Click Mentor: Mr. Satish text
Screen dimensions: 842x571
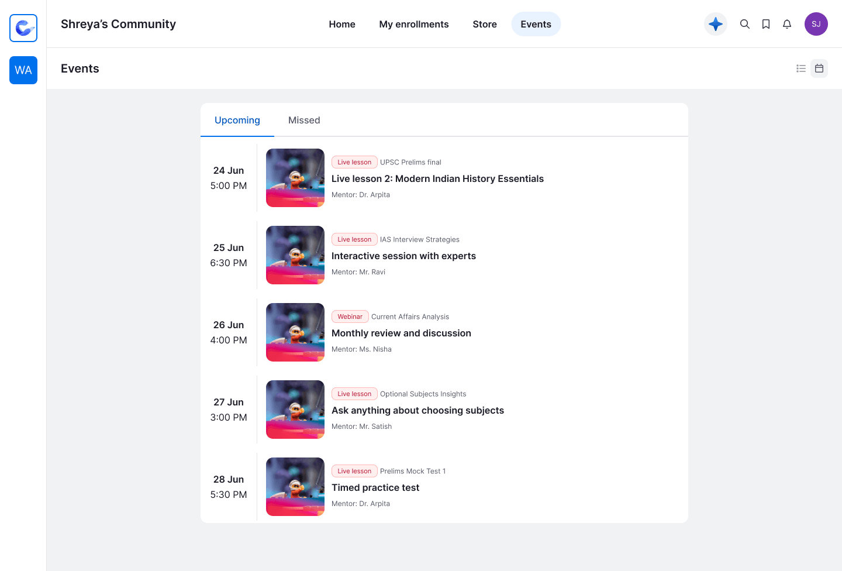361,426
